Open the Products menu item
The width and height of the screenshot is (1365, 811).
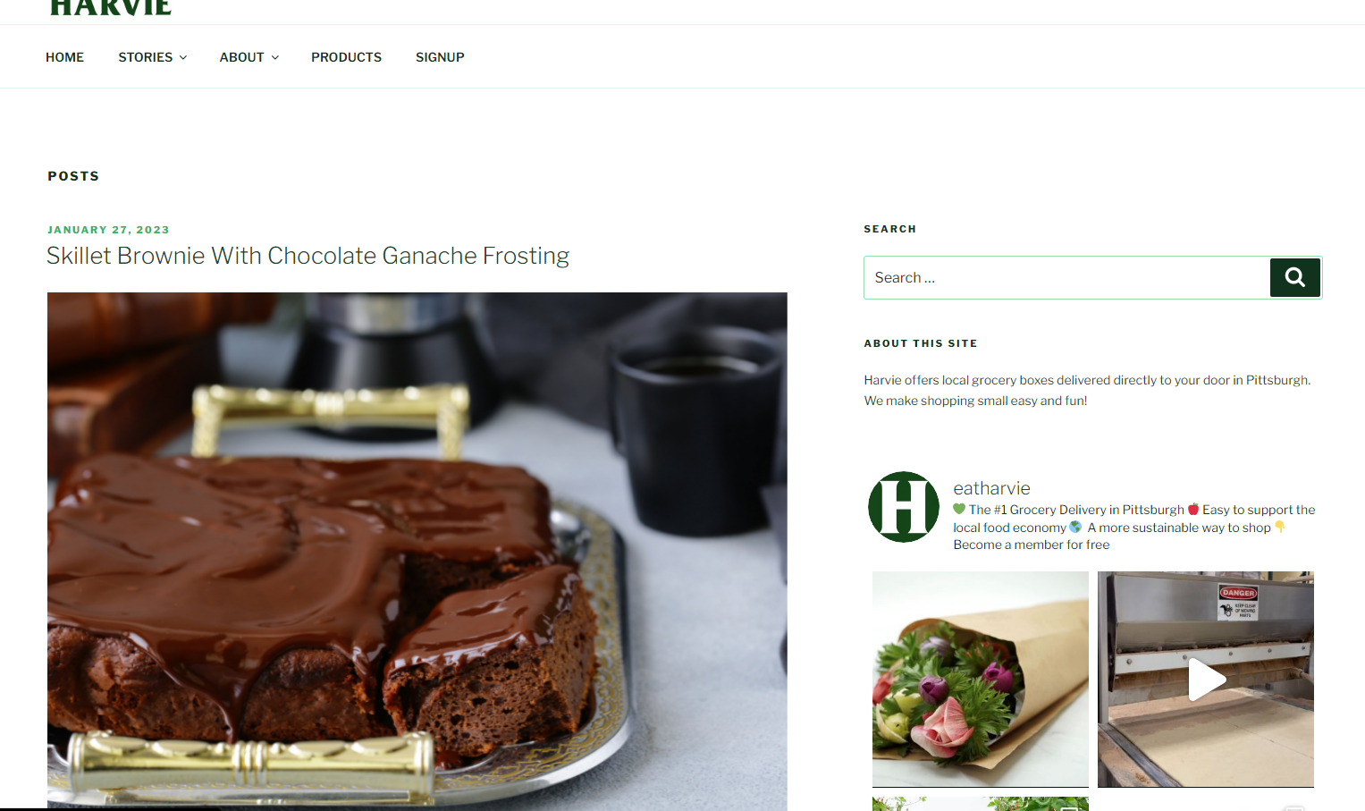(x=346, y=57)
